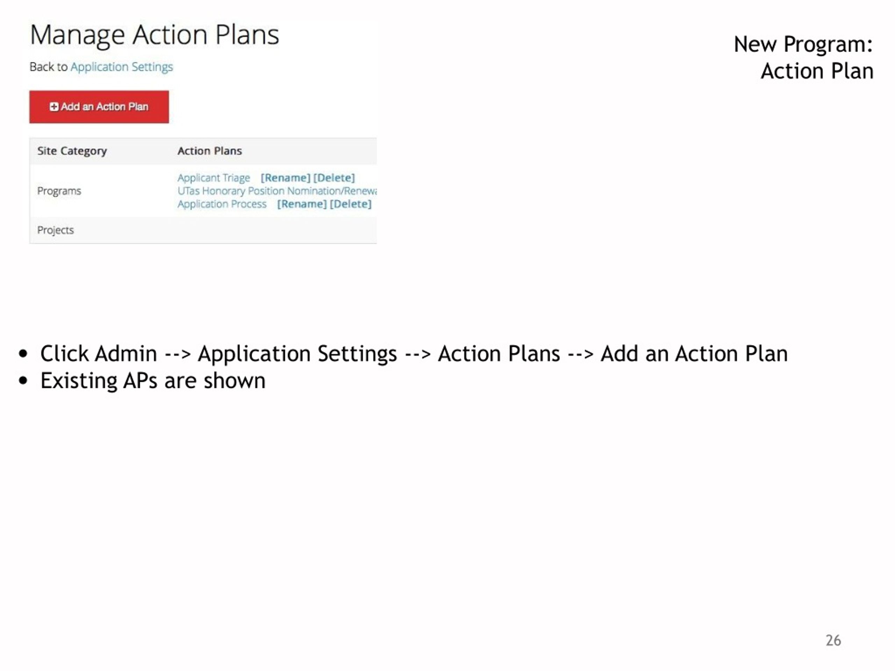Click the empty Action Plans cell for Projects

(277, 230)
